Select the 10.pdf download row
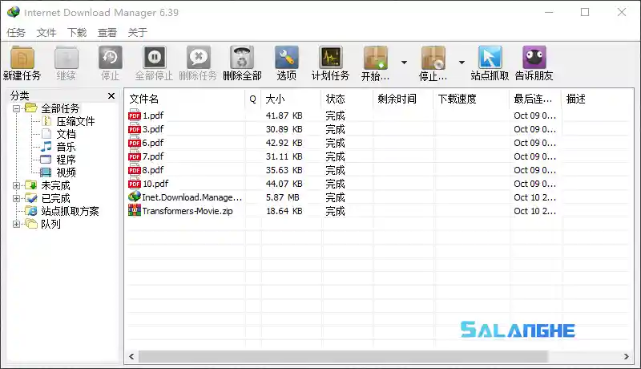 click(378, 184)
